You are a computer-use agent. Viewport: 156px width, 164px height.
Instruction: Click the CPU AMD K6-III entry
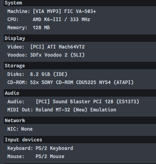[49, 20]
